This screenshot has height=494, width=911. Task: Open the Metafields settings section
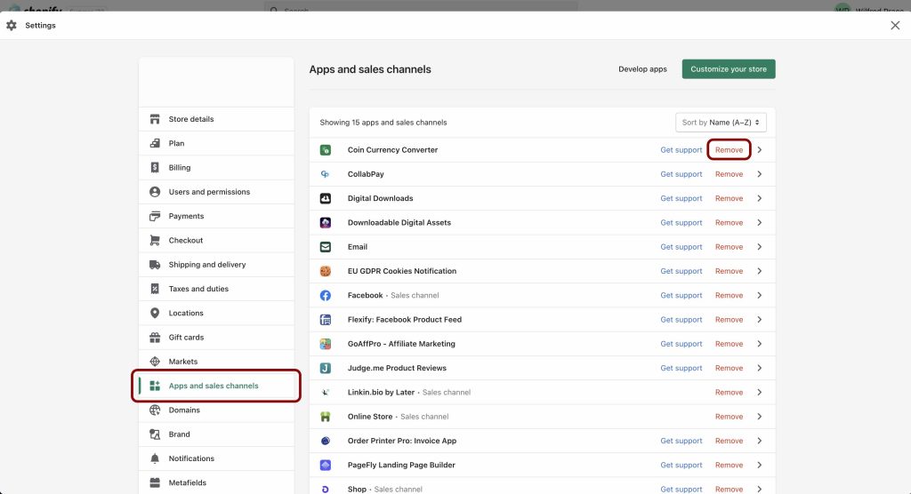pos(216,483)
